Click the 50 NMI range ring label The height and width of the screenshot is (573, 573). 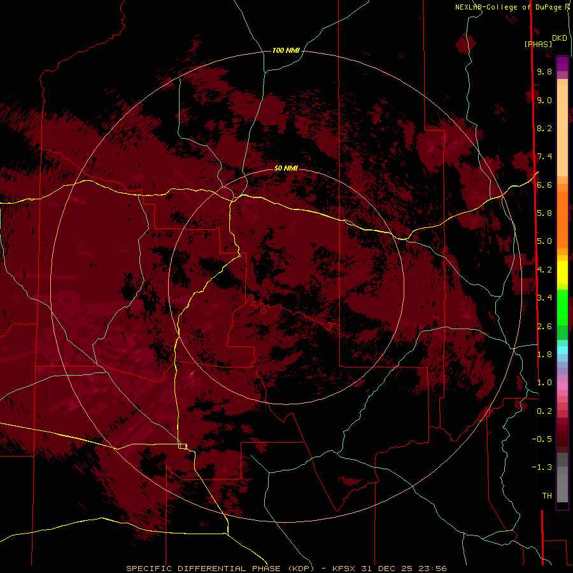coord(286,168)
